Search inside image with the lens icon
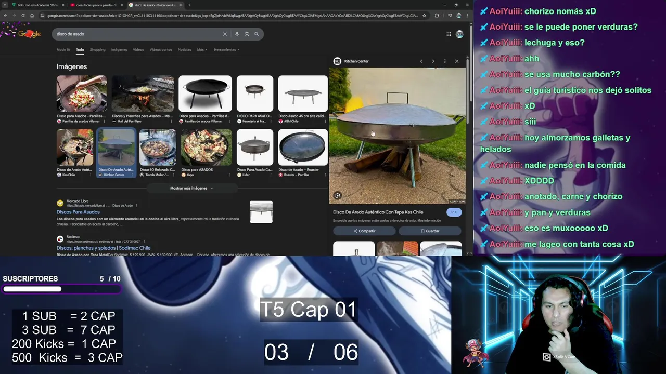 pos(338,196)
